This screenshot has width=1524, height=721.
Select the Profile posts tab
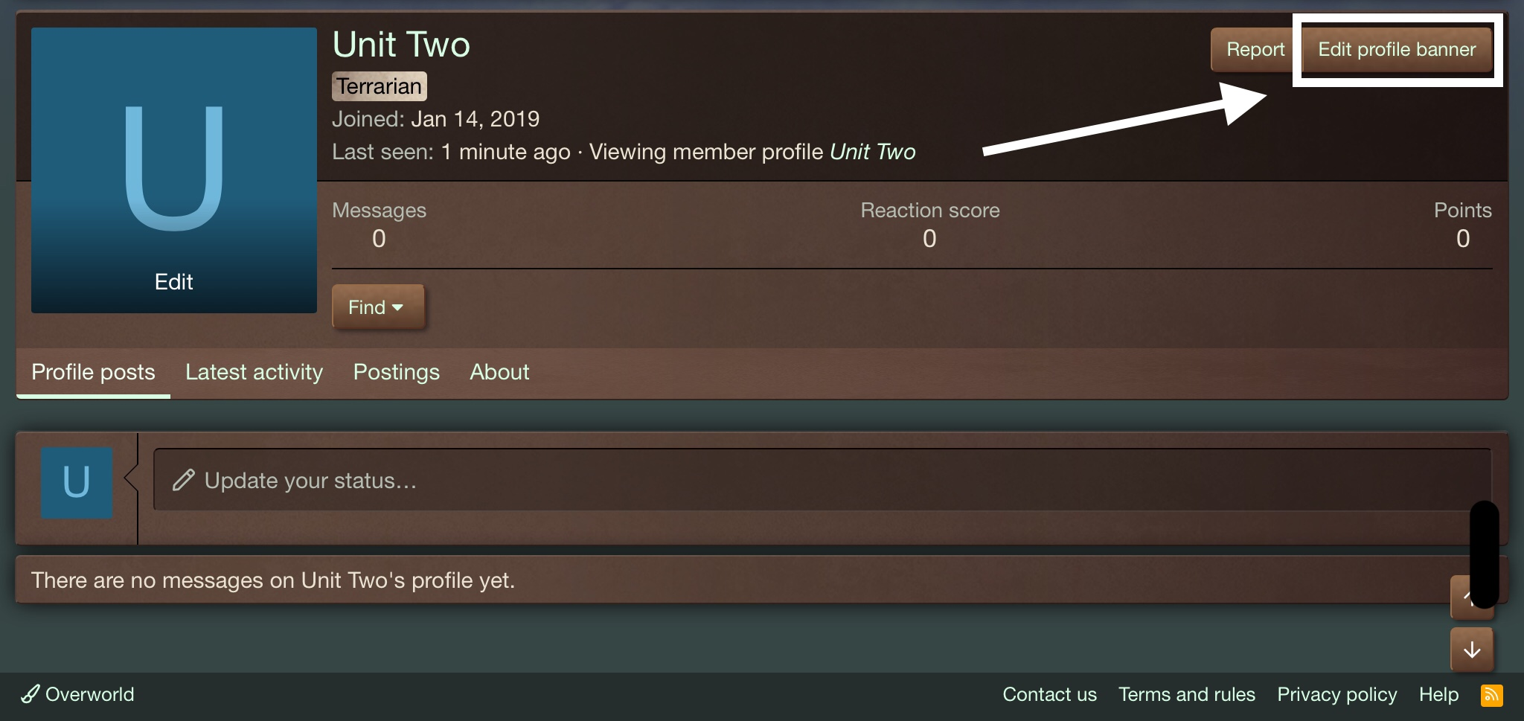click(x=94, y=372)
